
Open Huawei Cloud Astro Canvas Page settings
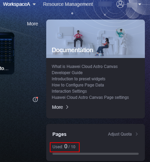click(90, 97)
